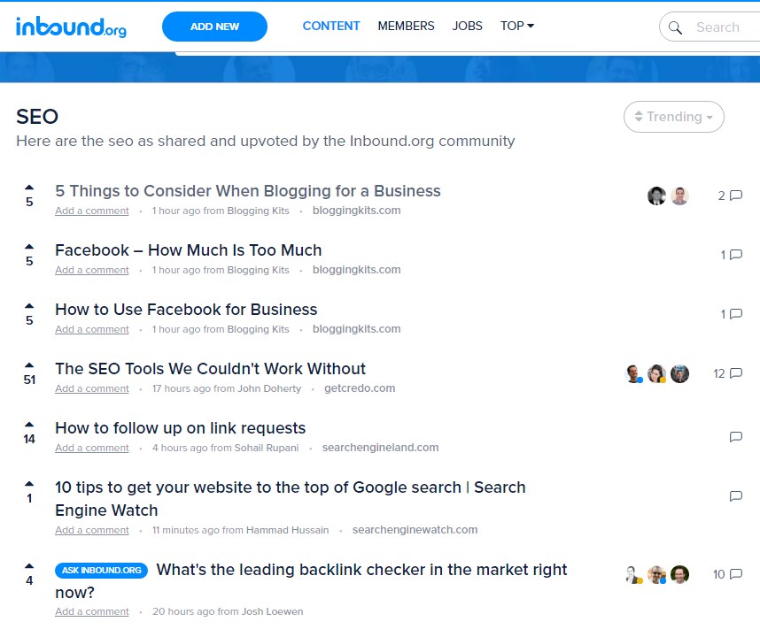The width and height of the screenshot is (760, 637).
Task: Add a comment on 'link requests' post
Action: pos(91,449)
